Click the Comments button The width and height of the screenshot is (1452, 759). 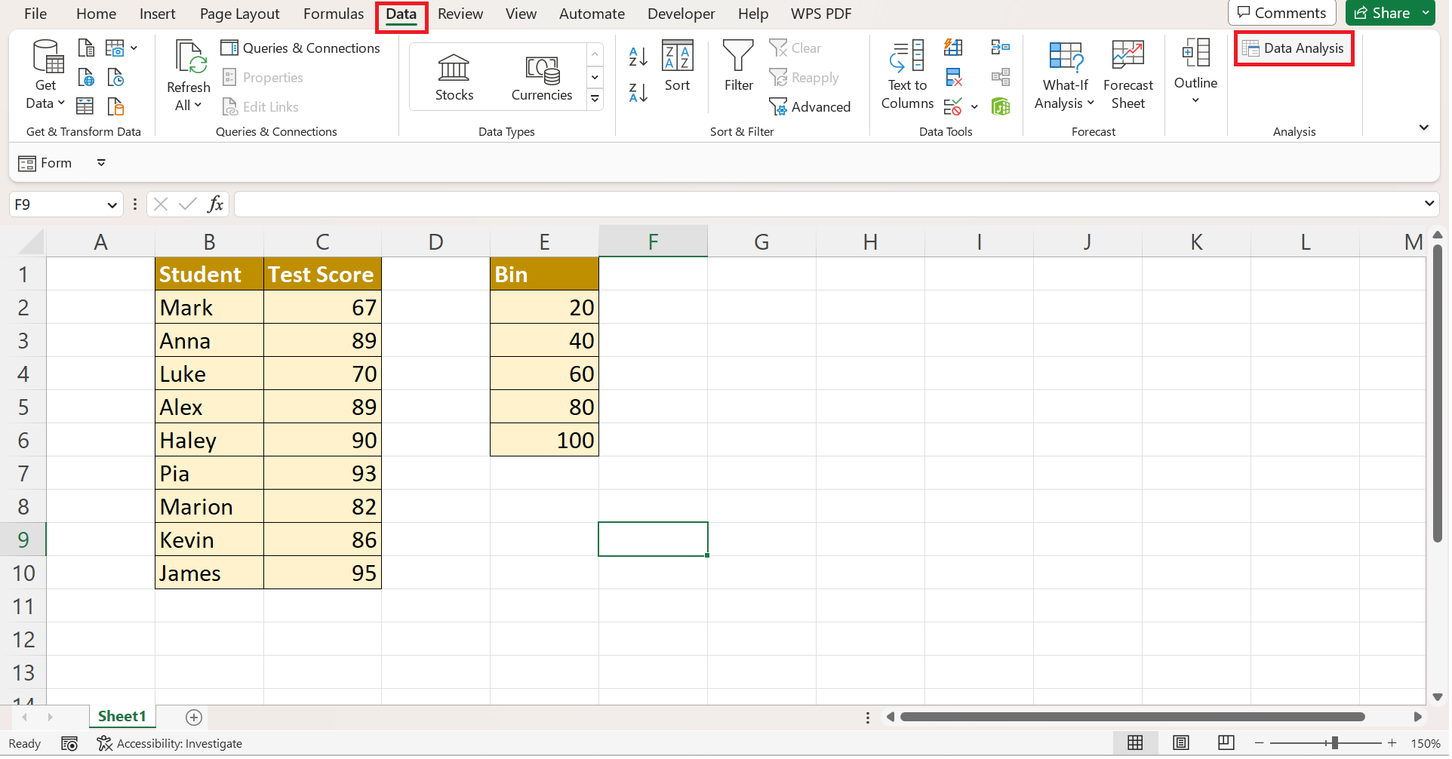1281,13
